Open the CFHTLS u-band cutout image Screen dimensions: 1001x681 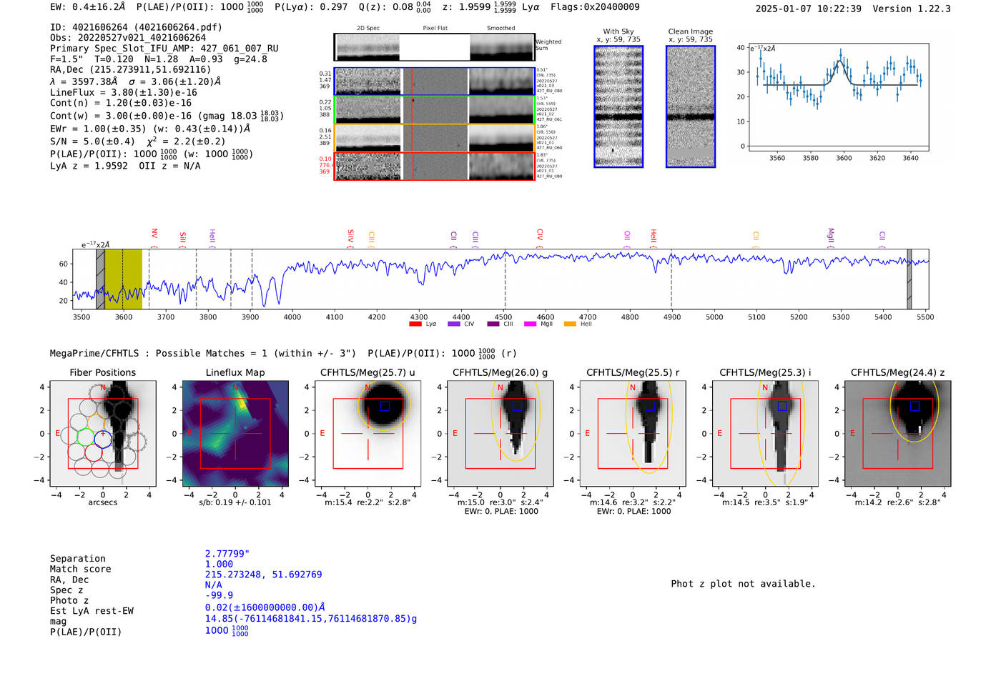click(x=368, y=434)
